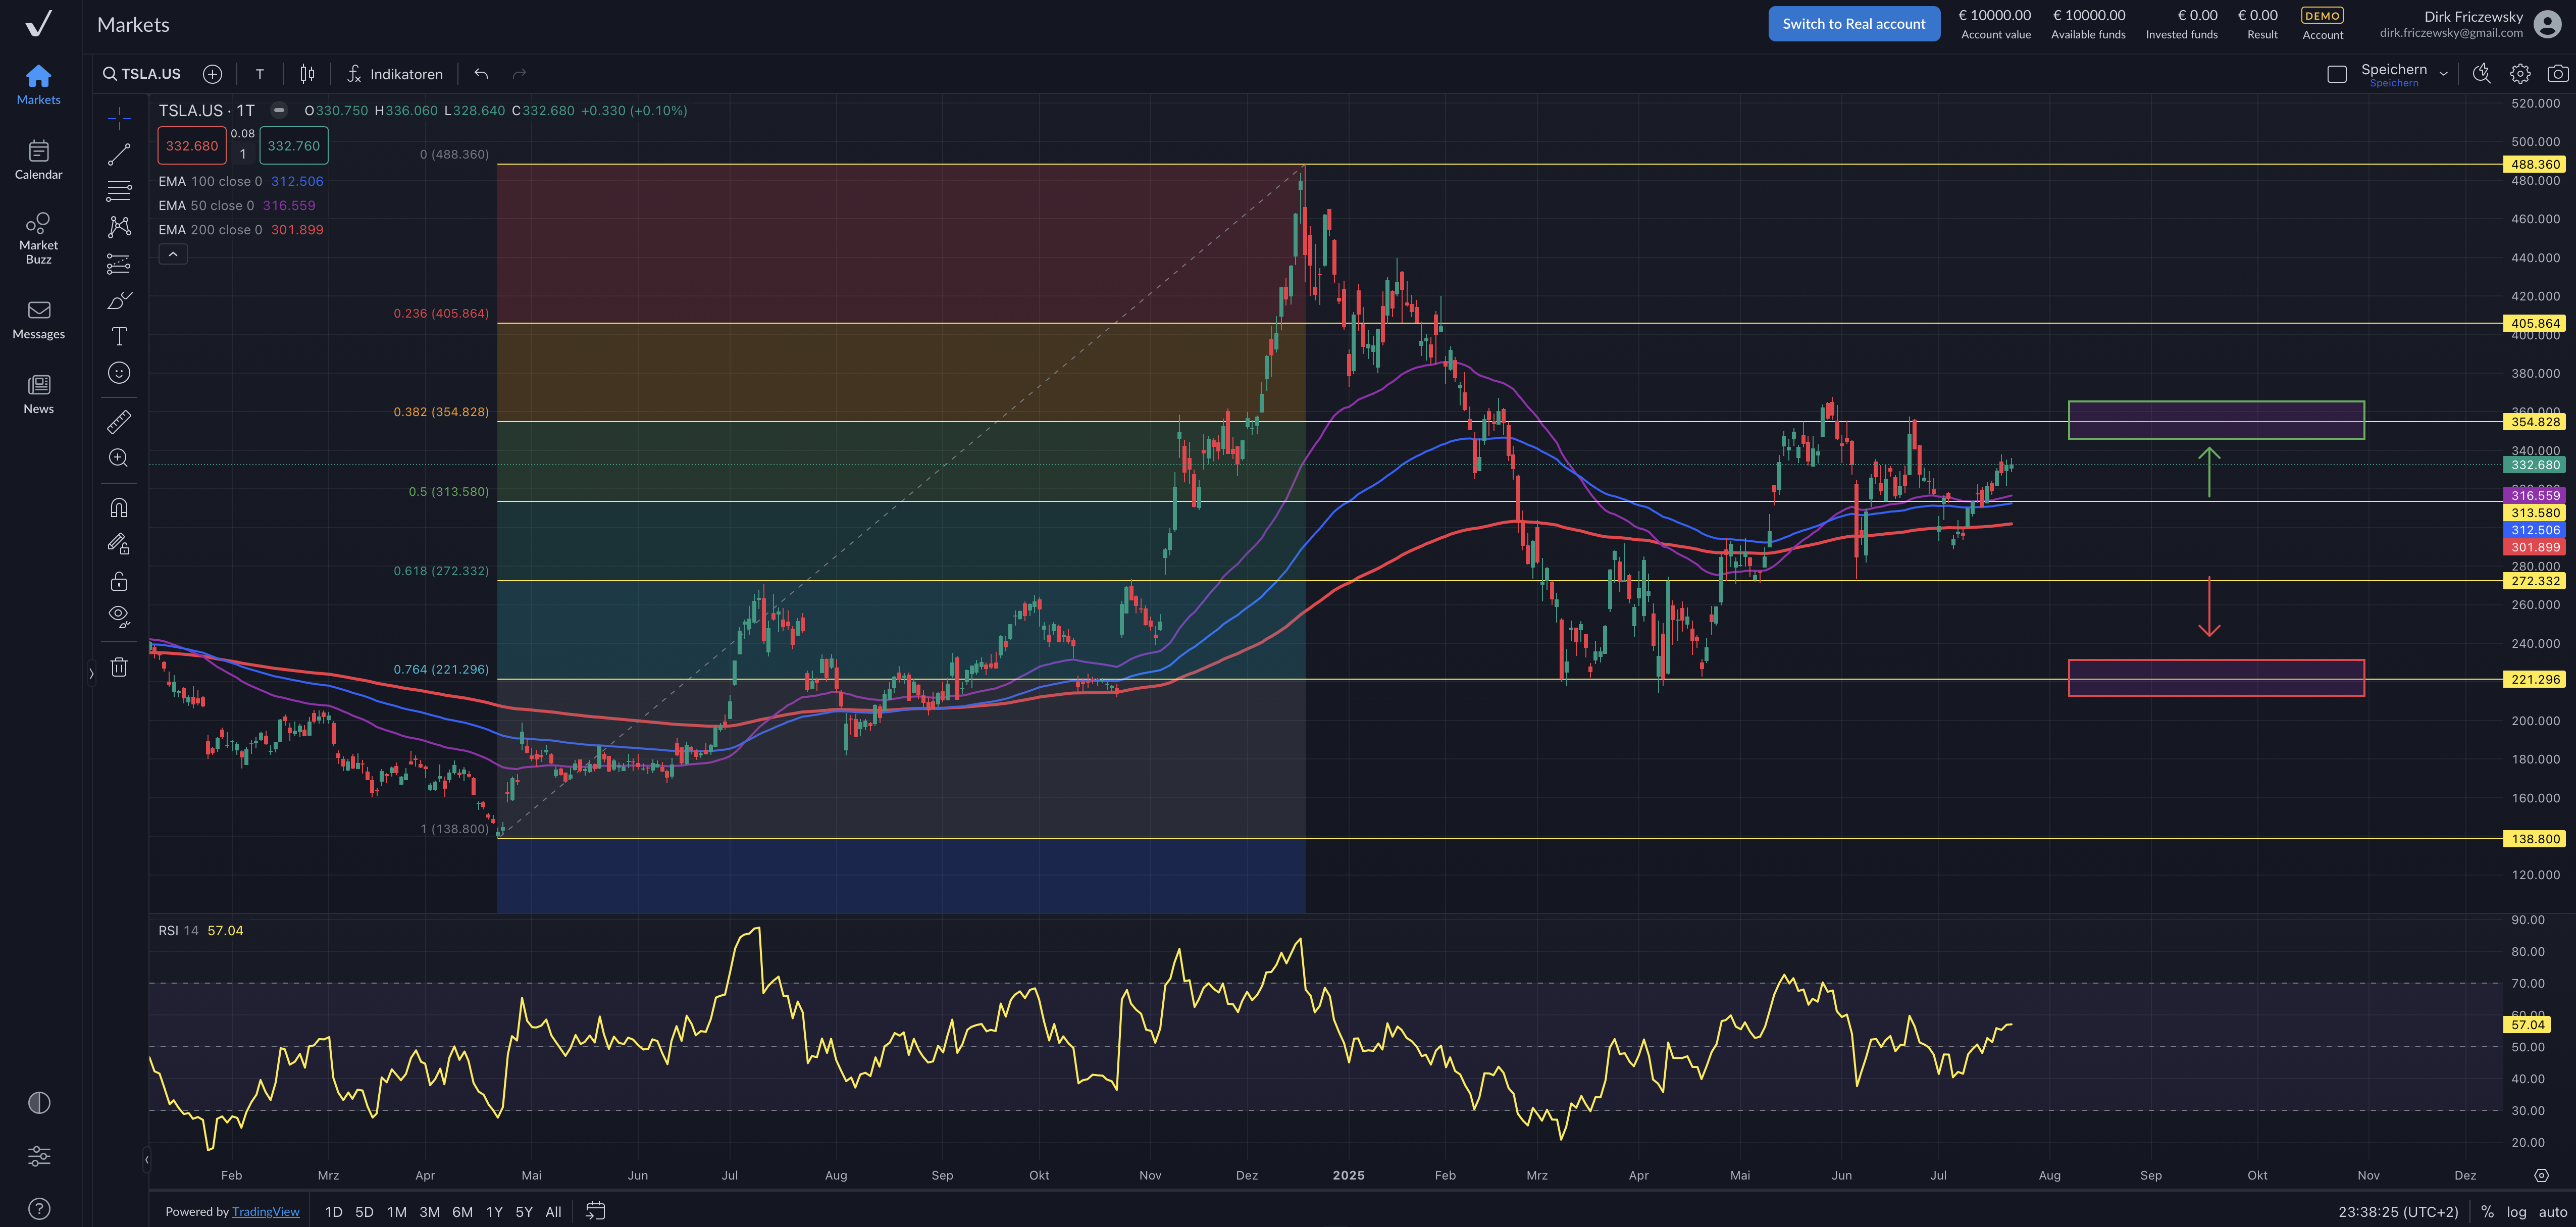Expand the Speichern dropdown arrow
The height and width of the screenshot is (1227, 2576).
point(2443,74)
